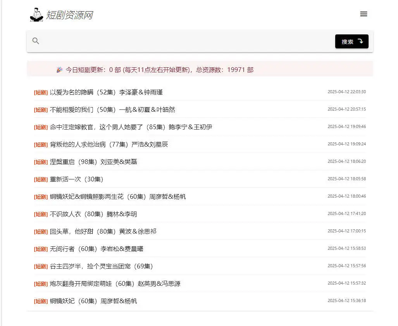Open 不能相爱的我们（50集）entry
Viewport: 398px width, 326px height.
(x=112, y=110)
